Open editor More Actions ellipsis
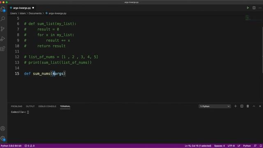The width and height of the screenshot is (263, 148). pyautogui.click(x=260, y=8)
